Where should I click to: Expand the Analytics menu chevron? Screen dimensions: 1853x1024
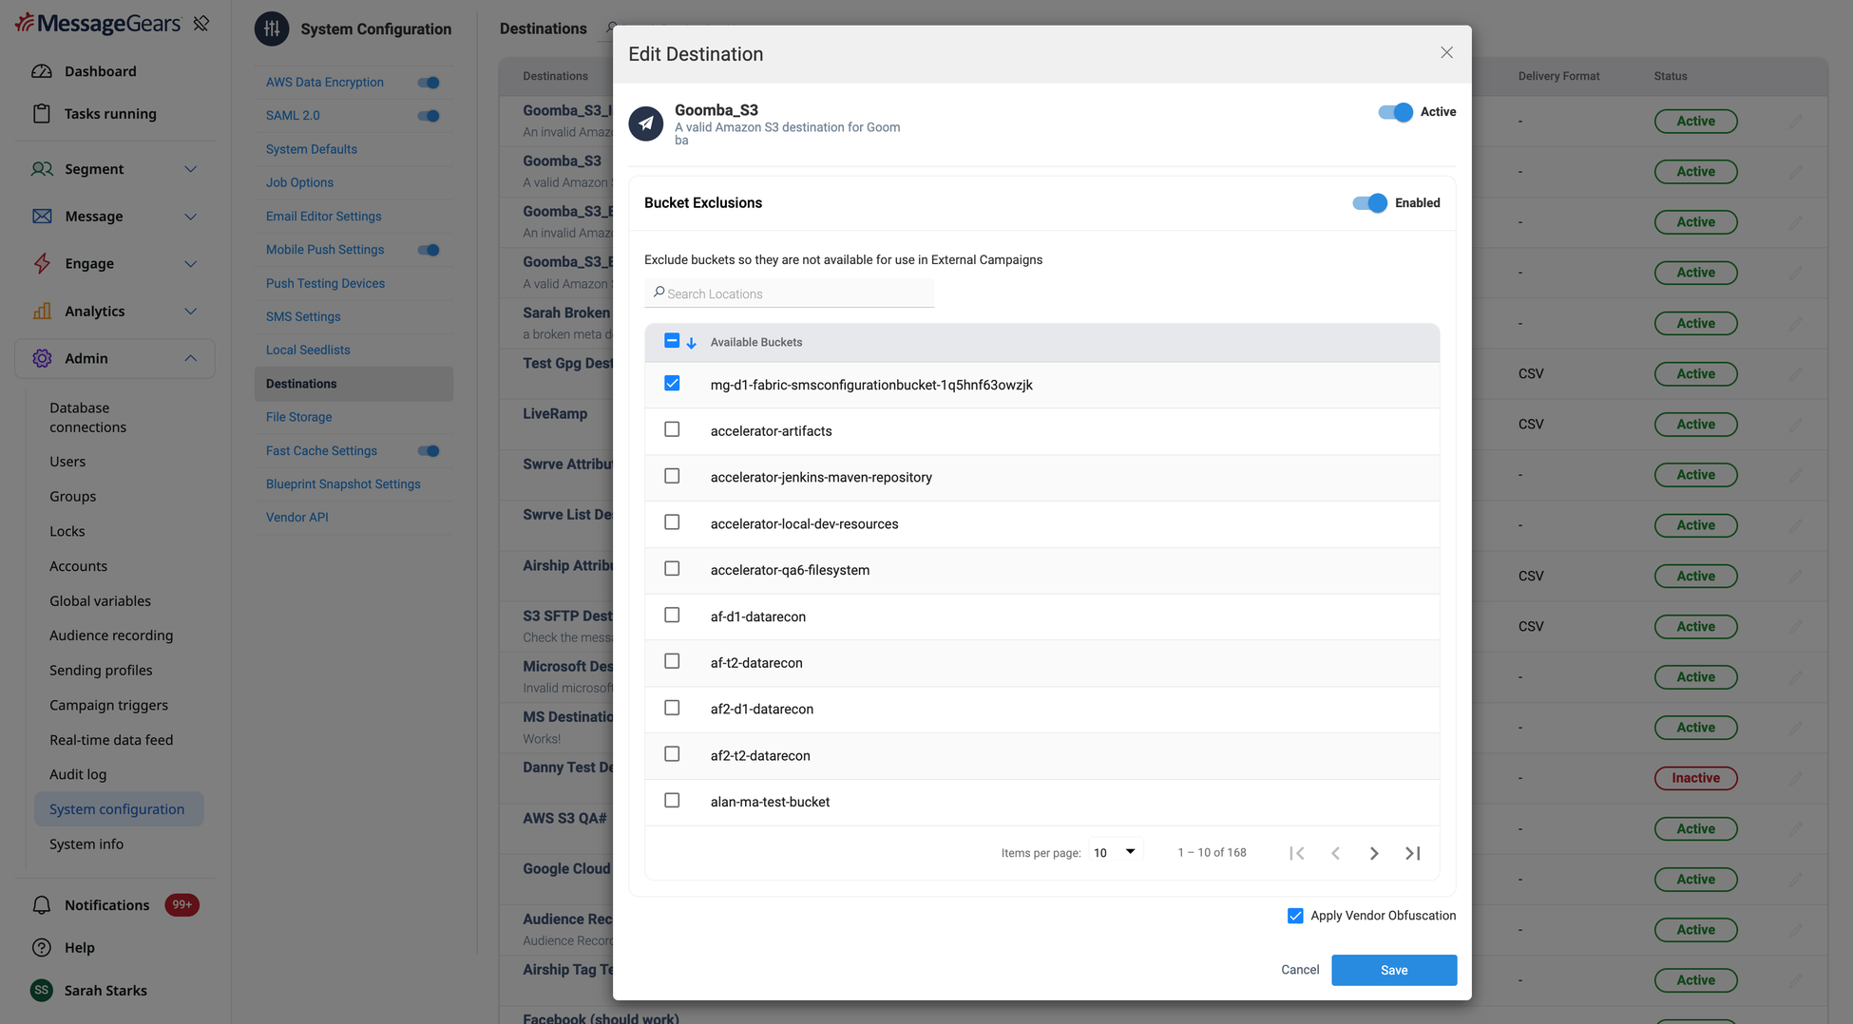click(x=190, y=311)
